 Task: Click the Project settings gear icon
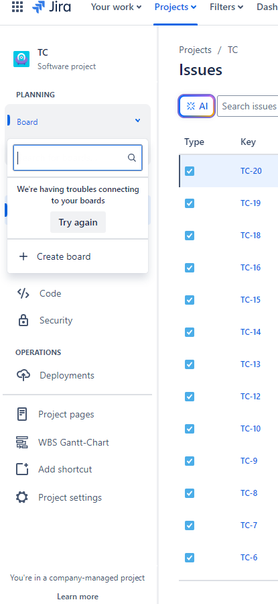point(22,497)
